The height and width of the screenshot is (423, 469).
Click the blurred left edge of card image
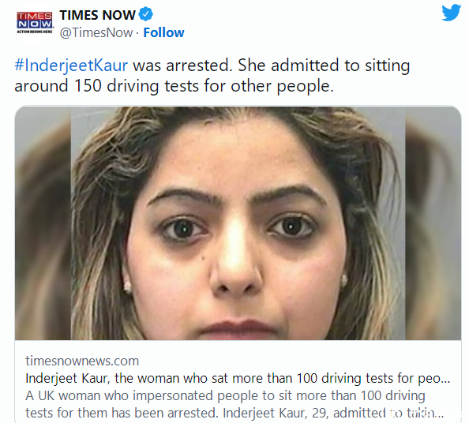click(43, 223)
